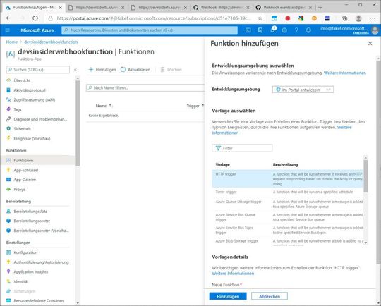
Task: Open App-Schlüssel in the sidebar
Action: coord(26,170)
